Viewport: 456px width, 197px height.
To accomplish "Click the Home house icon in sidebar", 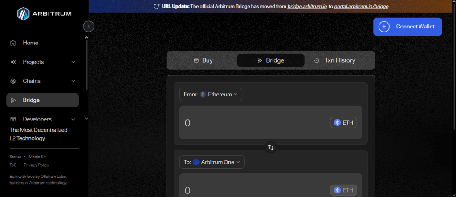I will [x=13, y=43].
